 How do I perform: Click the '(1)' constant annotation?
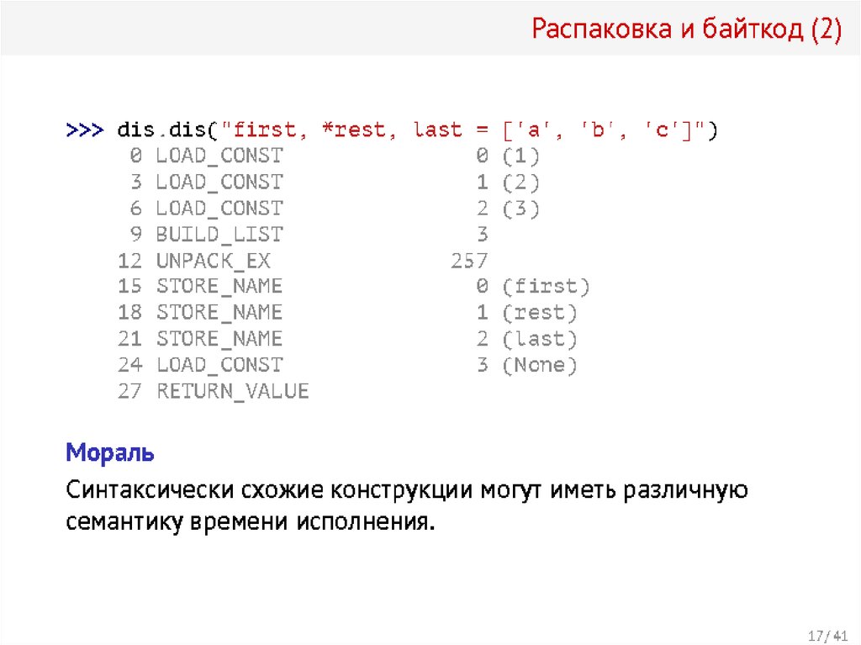click(521, 156)
